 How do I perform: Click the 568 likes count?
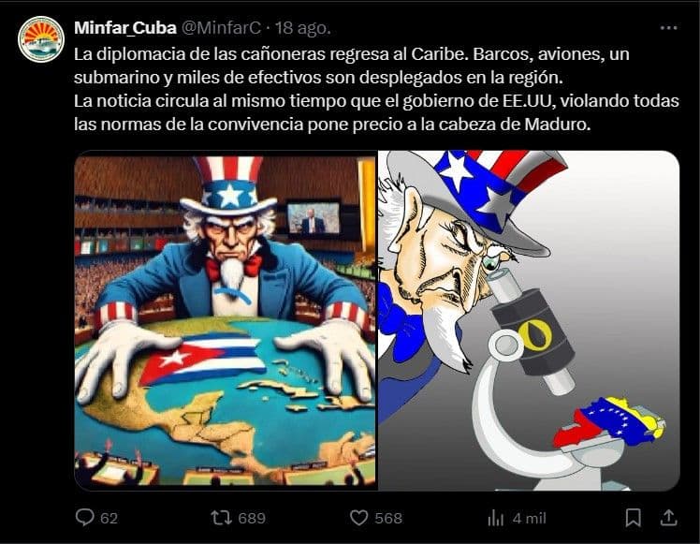pos(388,518)
